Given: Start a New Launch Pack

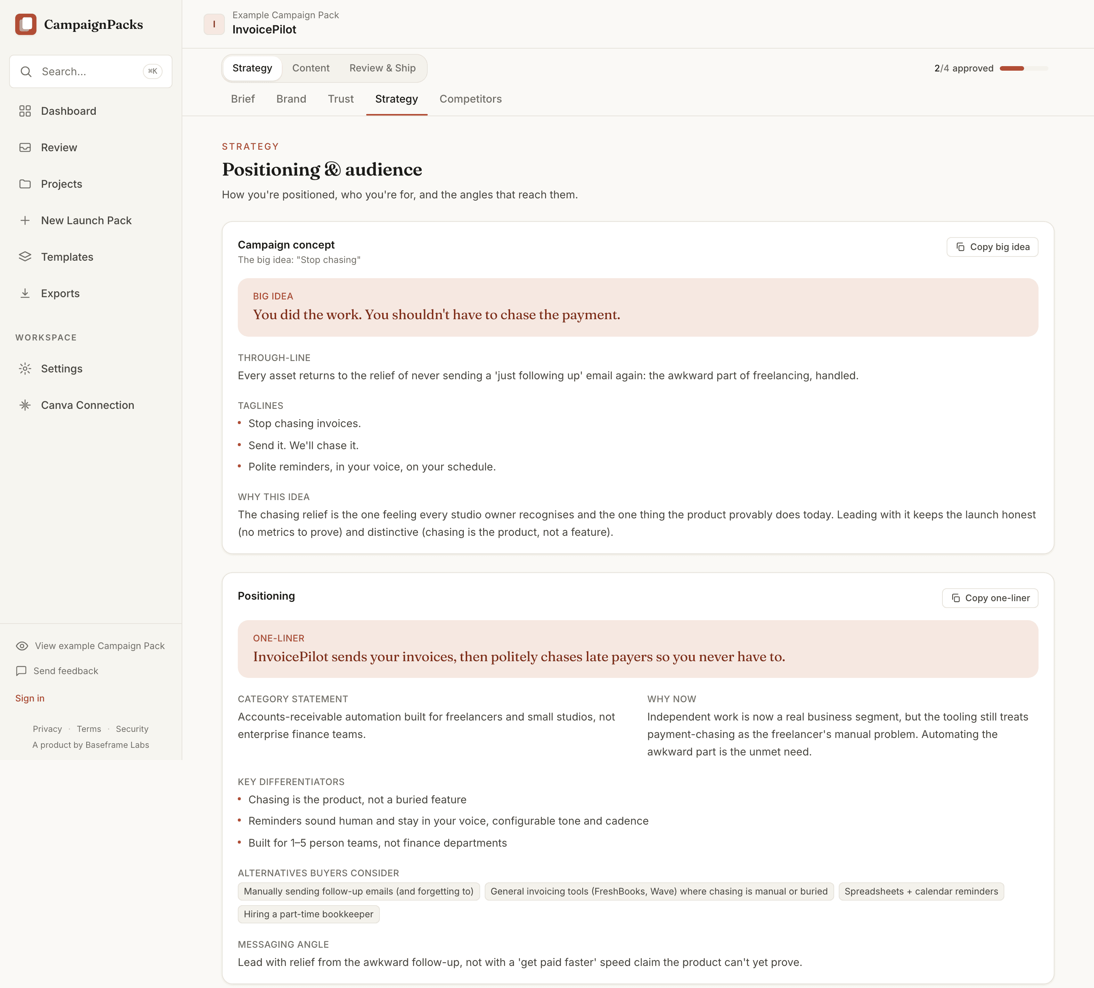Looking at the screenshot, I should click(x=91, y=220).
